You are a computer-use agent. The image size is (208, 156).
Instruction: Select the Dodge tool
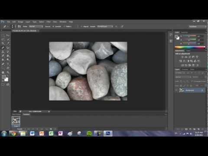pyautogui.click(x=8, y=60)
